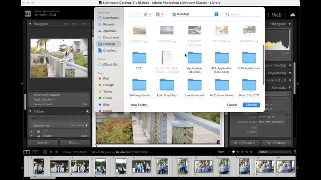Open Applications in dialog sidebar

click(109, 31)
